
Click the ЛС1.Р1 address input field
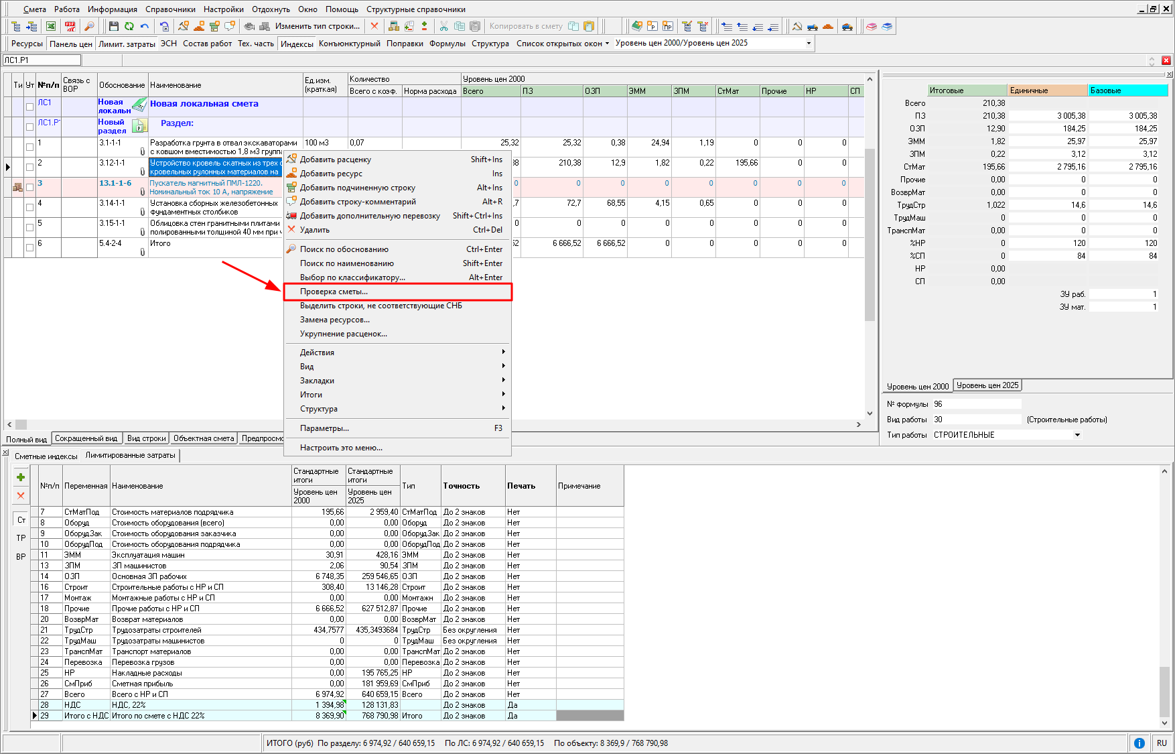click(x=42, y=60)
